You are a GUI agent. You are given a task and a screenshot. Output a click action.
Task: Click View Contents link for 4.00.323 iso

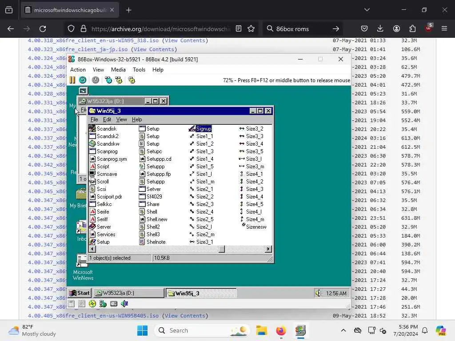[x=154, y=49]
